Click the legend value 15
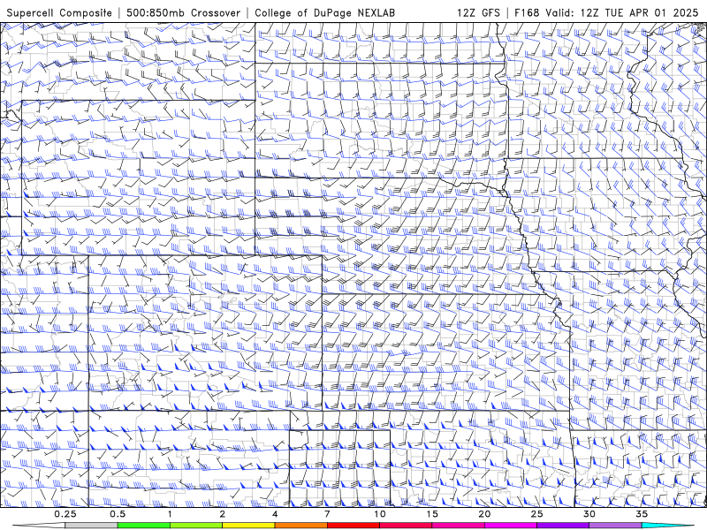Viewport: 707px width, 530px height. pyautogui.click(x=432, y=514)
